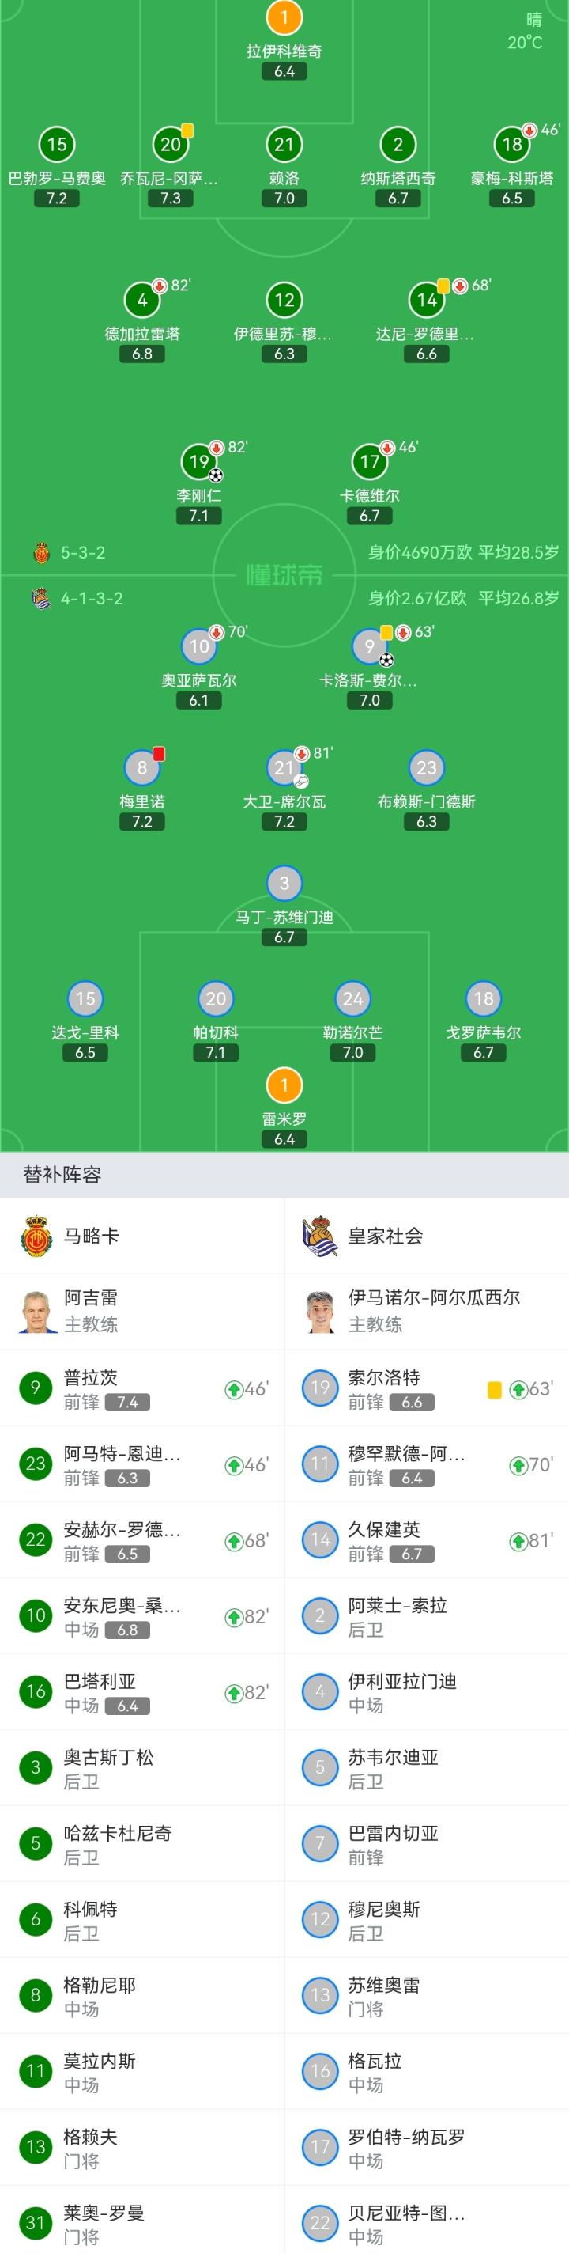Tap the yellow card icon next to 索尔洛特

(x=495, y=1389)
